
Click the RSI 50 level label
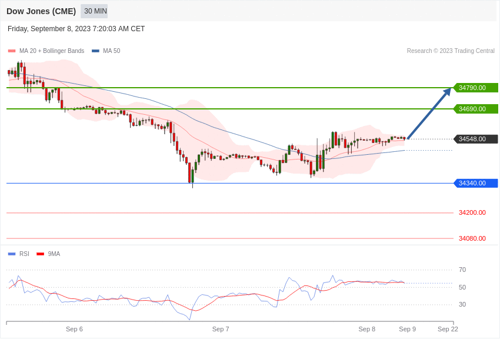coord(462,287)
